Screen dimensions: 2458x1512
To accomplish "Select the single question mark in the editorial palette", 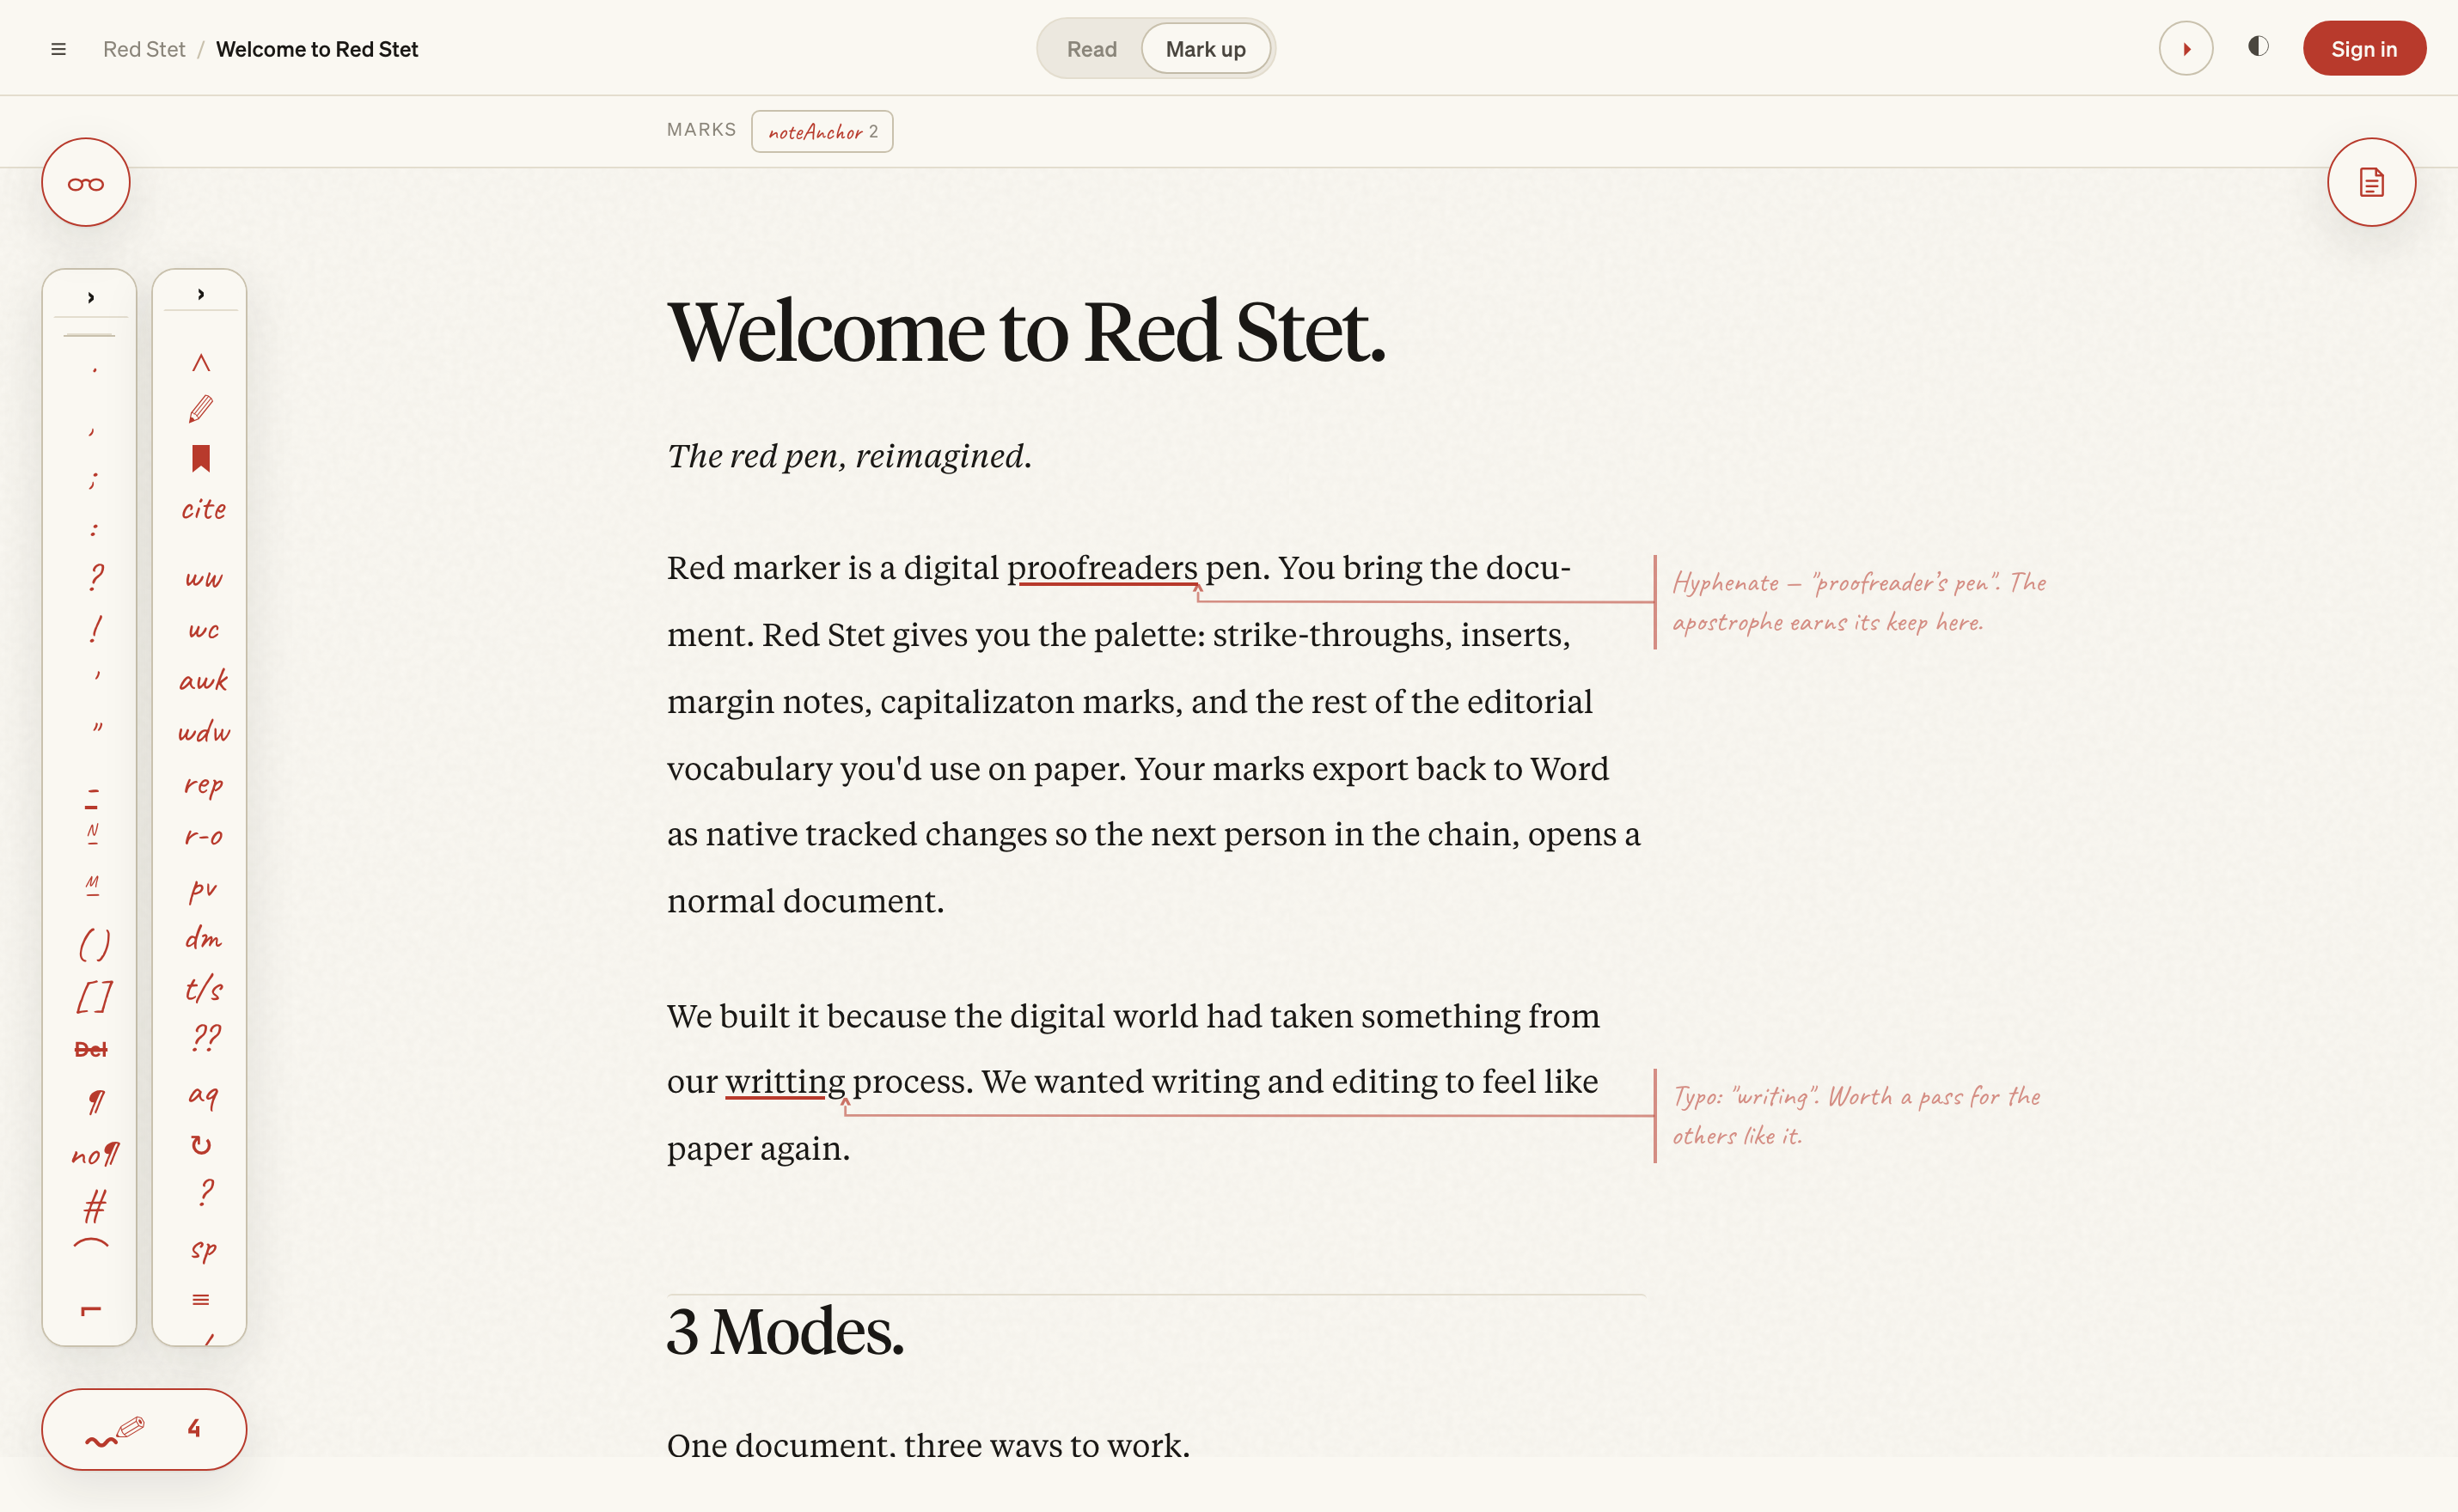I will coord(205,1193).
